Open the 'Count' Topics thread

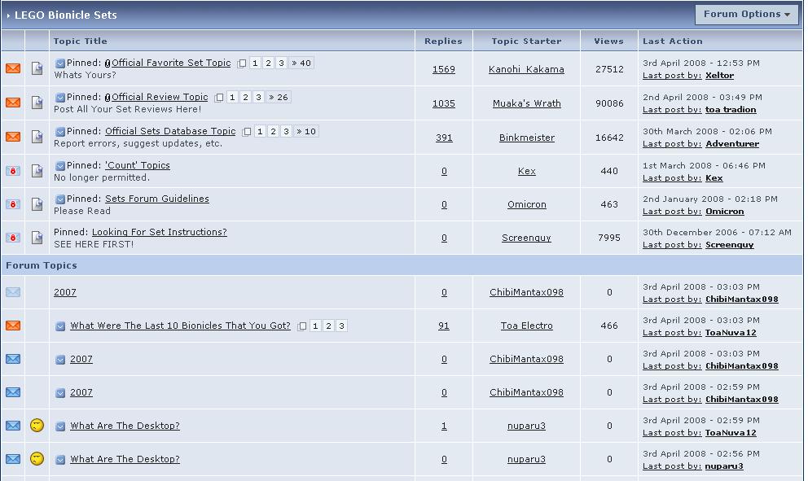click(x=138, y=165)
